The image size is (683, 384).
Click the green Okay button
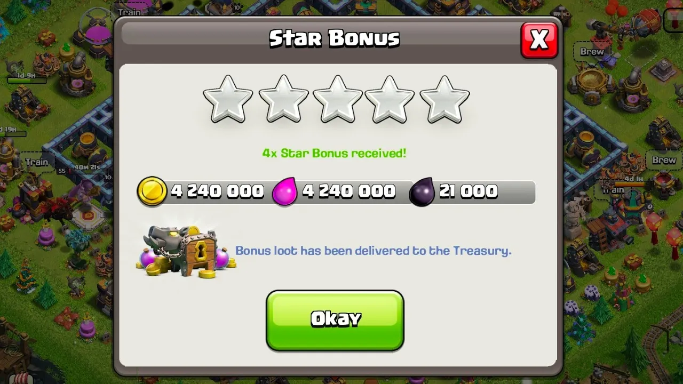[335, 321]
